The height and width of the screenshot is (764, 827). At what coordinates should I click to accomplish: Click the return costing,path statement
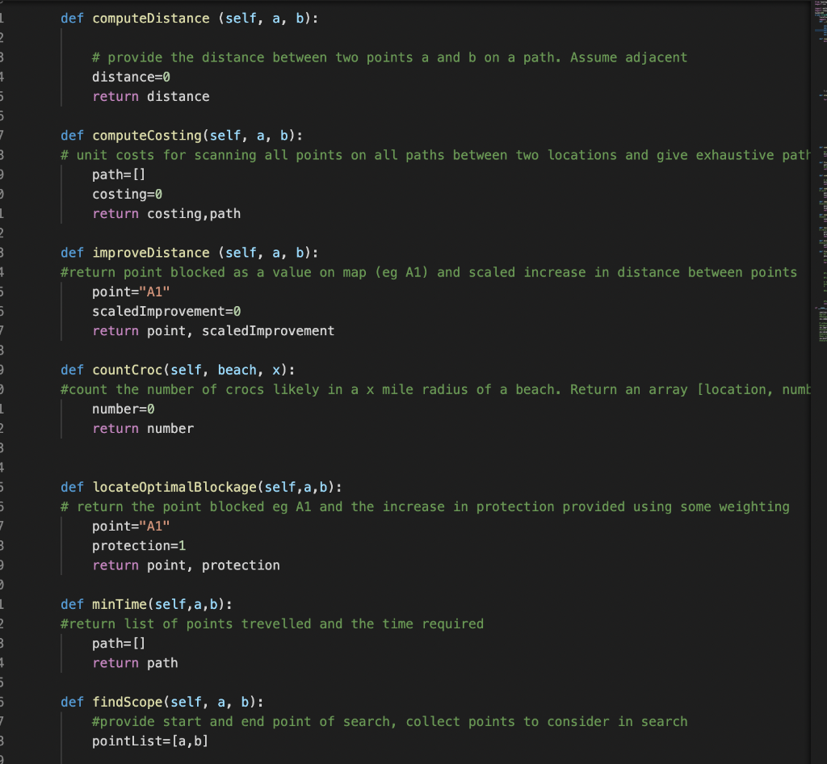[x=166, y=213]
